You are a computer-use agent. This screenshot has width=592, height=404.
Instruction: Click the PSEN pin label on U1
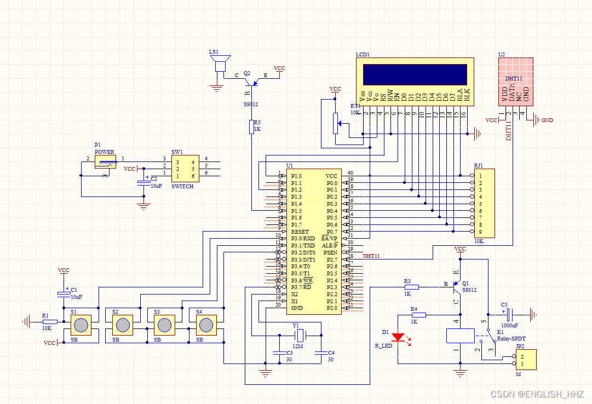(330, 252)
